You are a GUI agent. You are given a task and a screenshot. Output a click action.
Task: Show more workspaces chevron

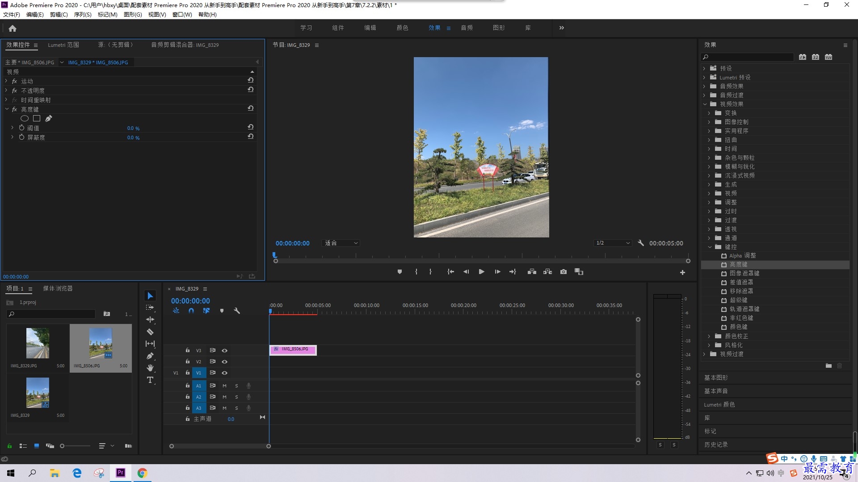coord(561,28)
